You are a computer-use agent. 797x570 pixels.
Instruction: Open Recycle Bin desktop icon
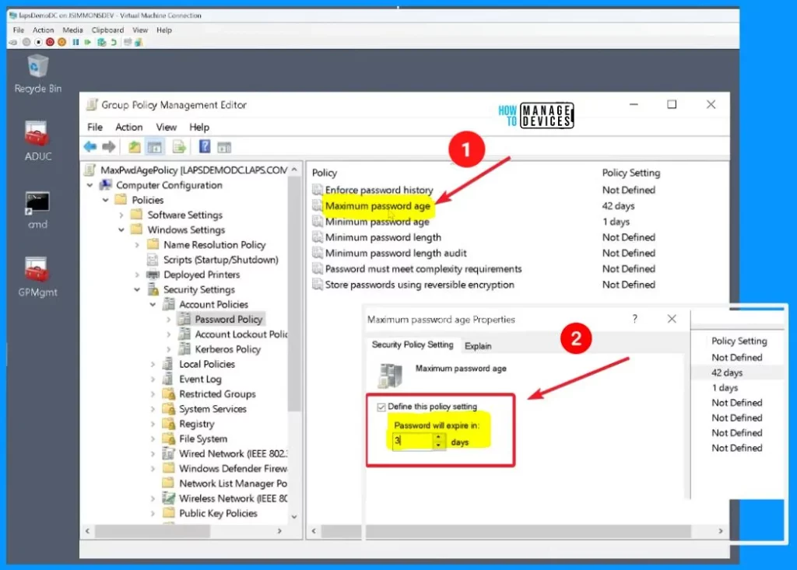pyautogui.click(x=37, y=75)
